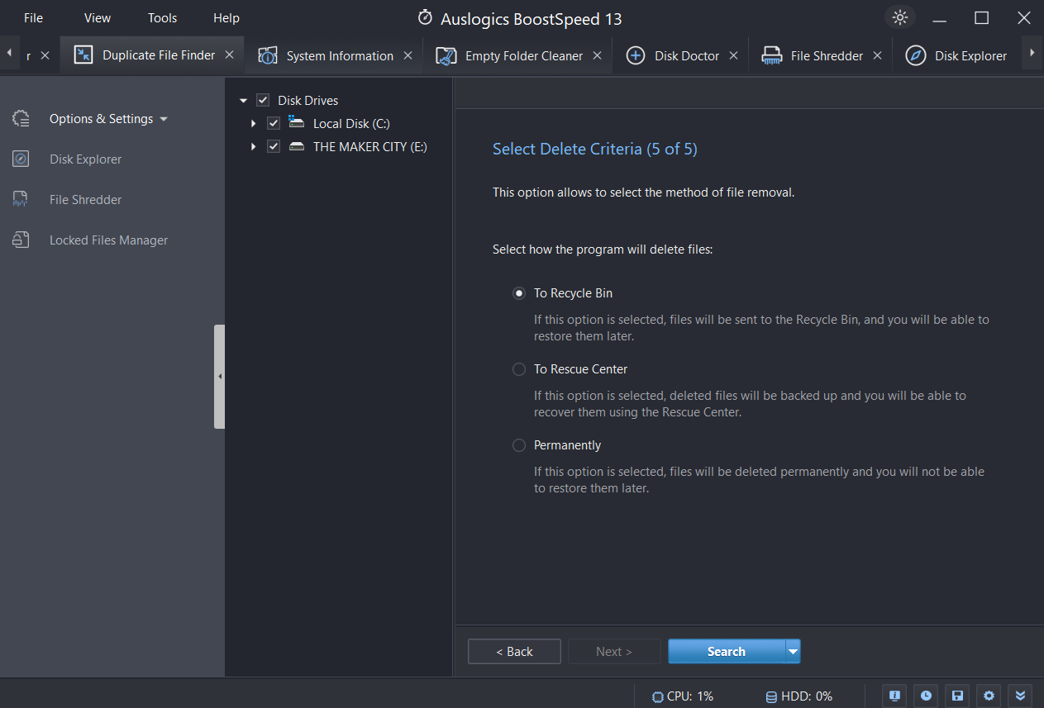The height and width of the screenshot is (708, 1044).
Task: Toggle the light/dark theme sun icon
Action: 900,18
